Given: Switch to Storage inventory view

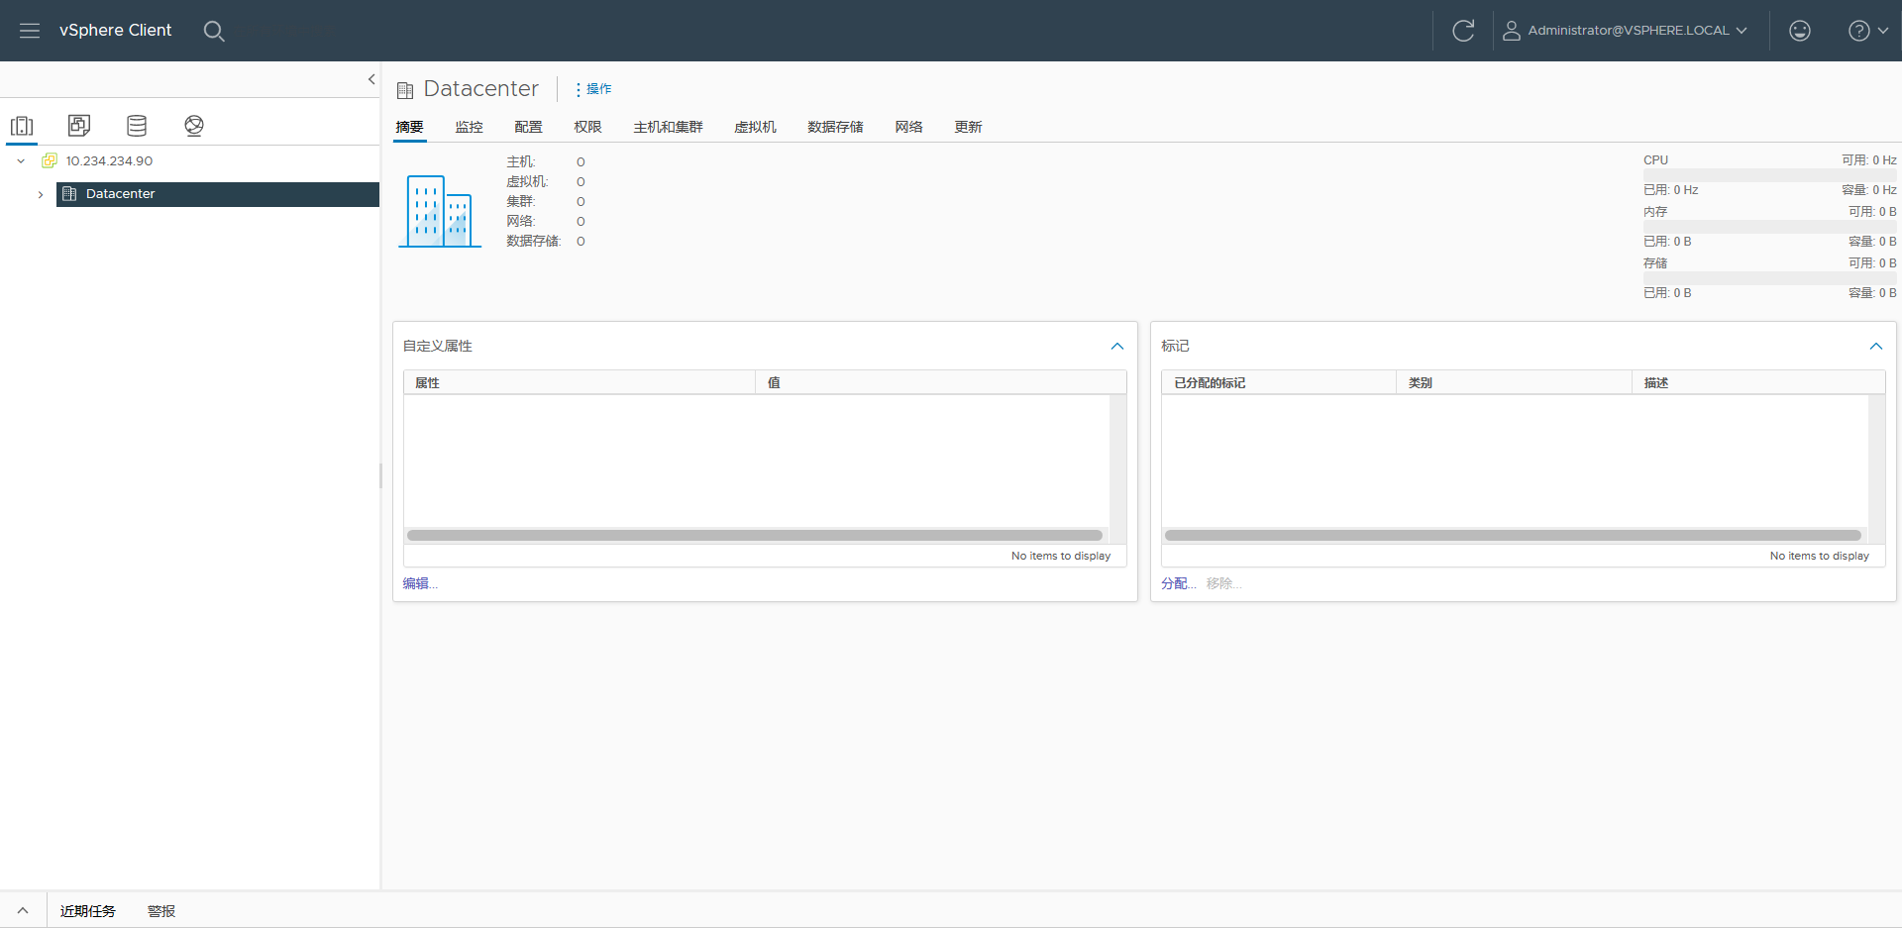Looking at the screenshot, I should 137,126.
